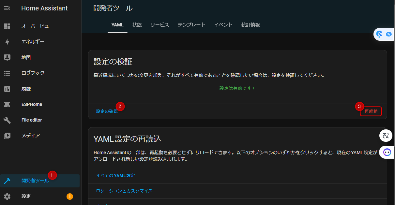The image size is (395, 205).
Task: Click the description starting 最近構成にいくつかの変更
Action: (209, 76)
